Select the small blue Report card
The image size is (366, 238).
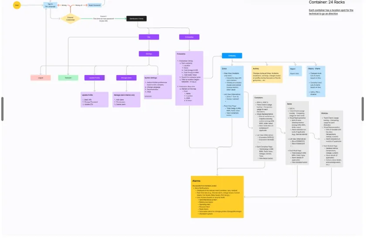click(295, 71)
